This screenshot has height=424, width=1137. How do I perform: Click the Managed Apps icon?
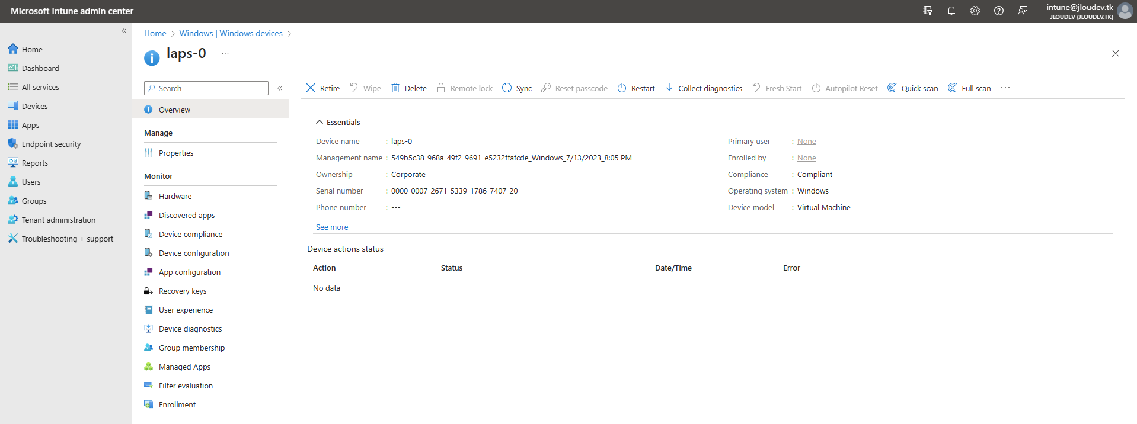(149, 367)
